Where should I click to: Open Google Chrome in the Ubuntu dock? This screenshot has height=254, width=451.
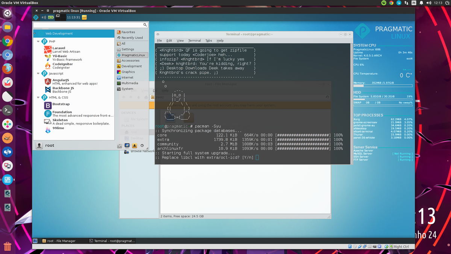[8, 41]
